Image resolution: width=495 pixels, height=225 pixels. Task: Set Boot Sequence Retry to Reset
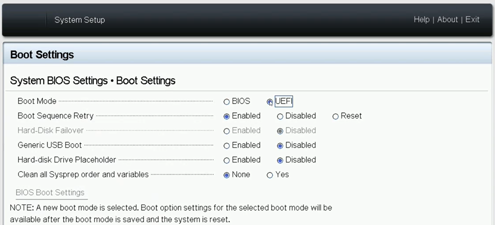tap(336, 116)
